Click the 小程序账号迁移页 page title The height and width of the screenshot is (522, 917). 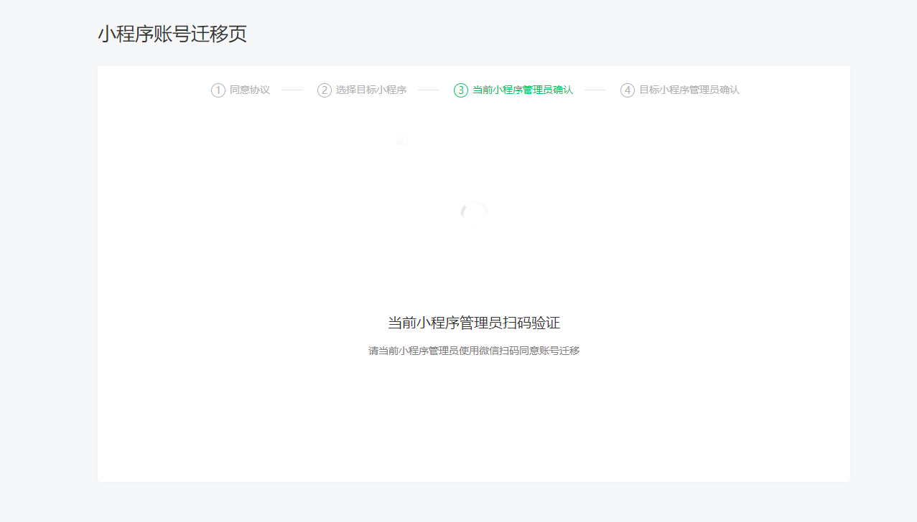pos(172,34)
